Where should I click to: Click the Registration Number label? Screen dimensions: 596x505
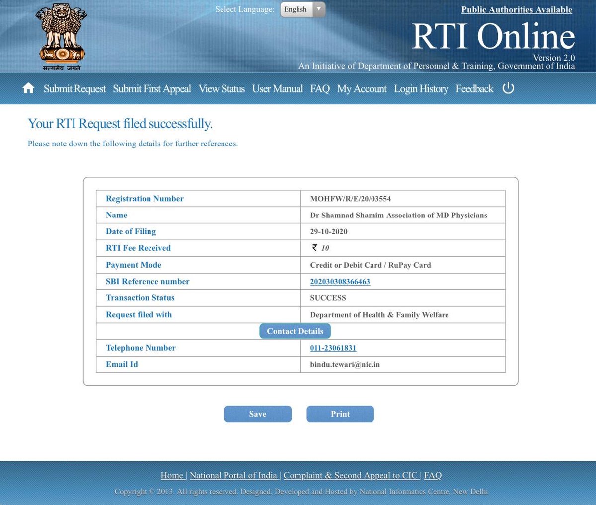tap(145, 199)
